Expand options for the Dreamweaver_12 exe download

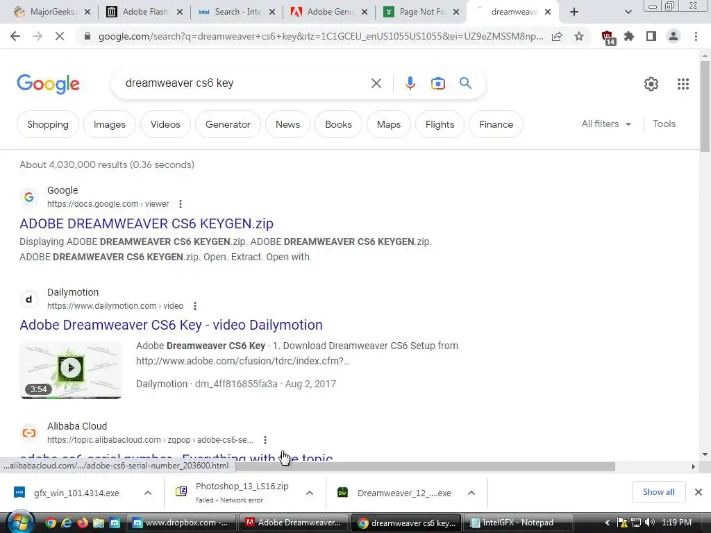[471, 493]
